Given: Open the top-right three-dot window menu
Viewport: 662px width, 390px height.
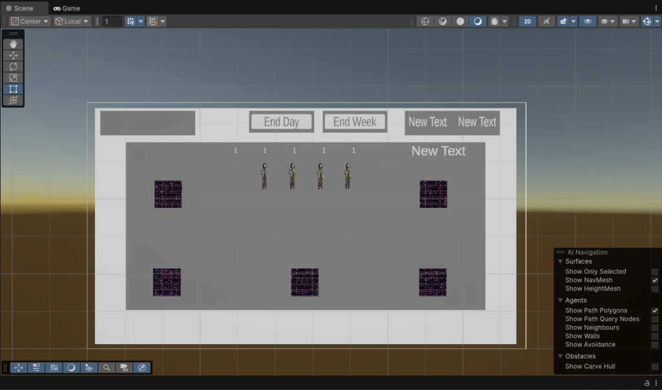Looking at the screenshot, I should 656,8.
